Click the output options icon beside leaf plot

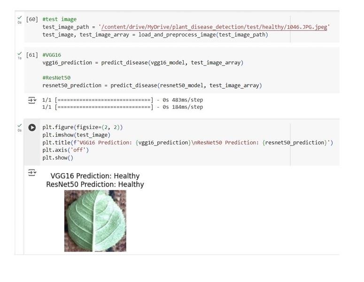click(x=32, y=173)
